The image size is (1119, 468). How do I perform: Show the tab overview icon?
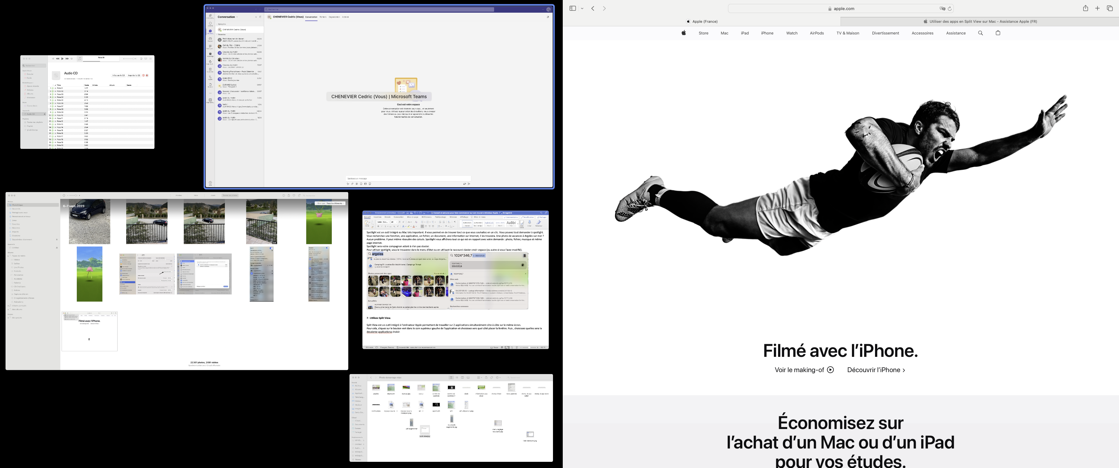(x=1110, y=8)
